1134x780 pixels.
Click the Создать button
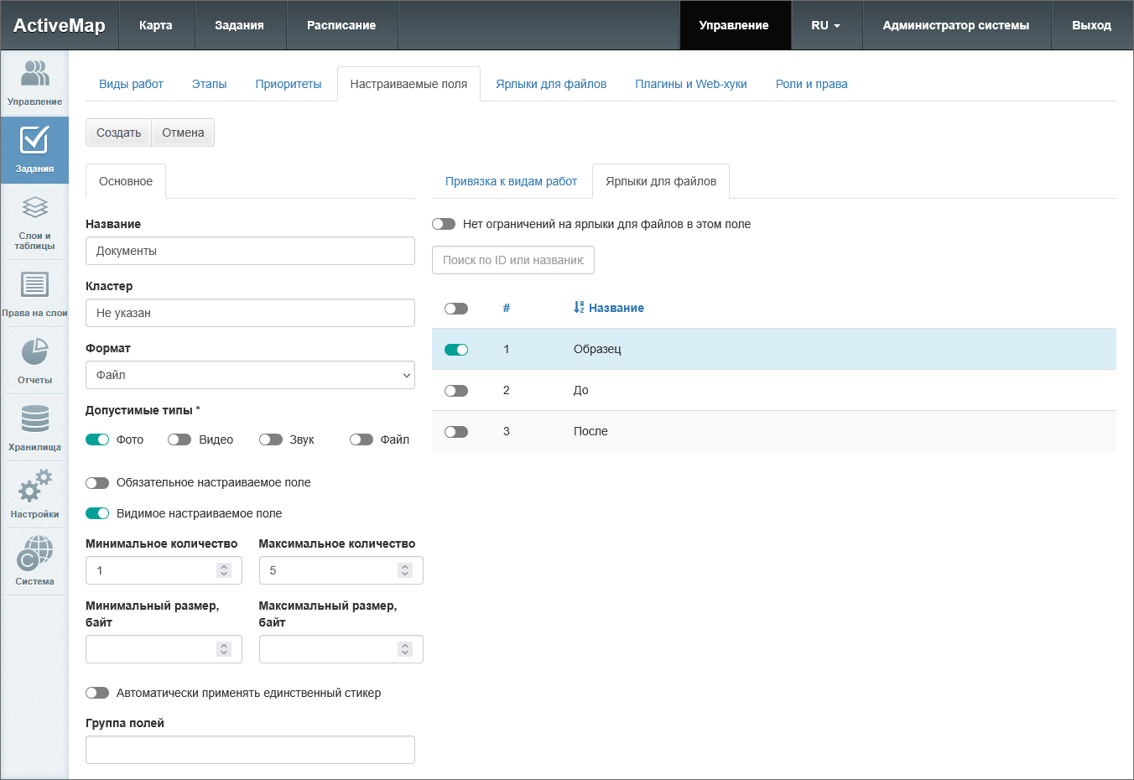[x=118, y=133]
